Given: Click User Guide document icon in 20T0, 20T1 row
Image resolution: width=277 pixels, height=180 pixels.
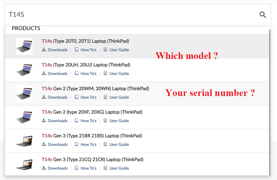Looking at the screenshot, I should click(x=105, y=49).
